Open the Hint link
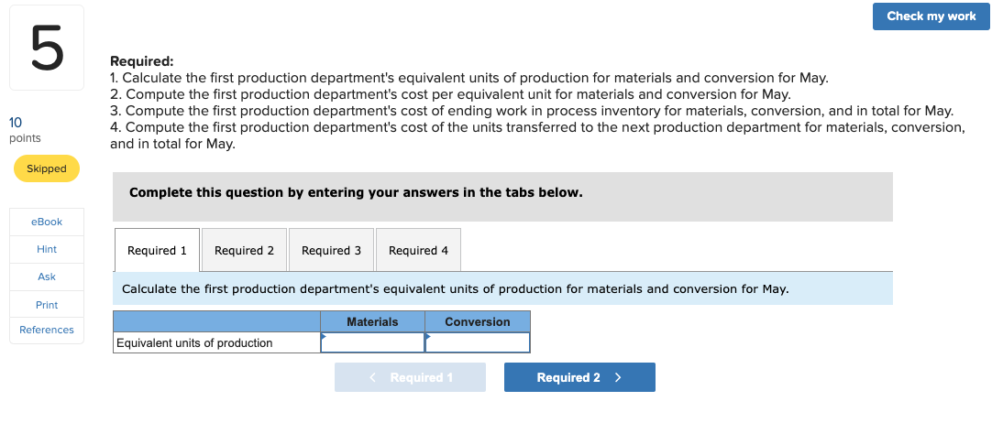 click(46, 249)
